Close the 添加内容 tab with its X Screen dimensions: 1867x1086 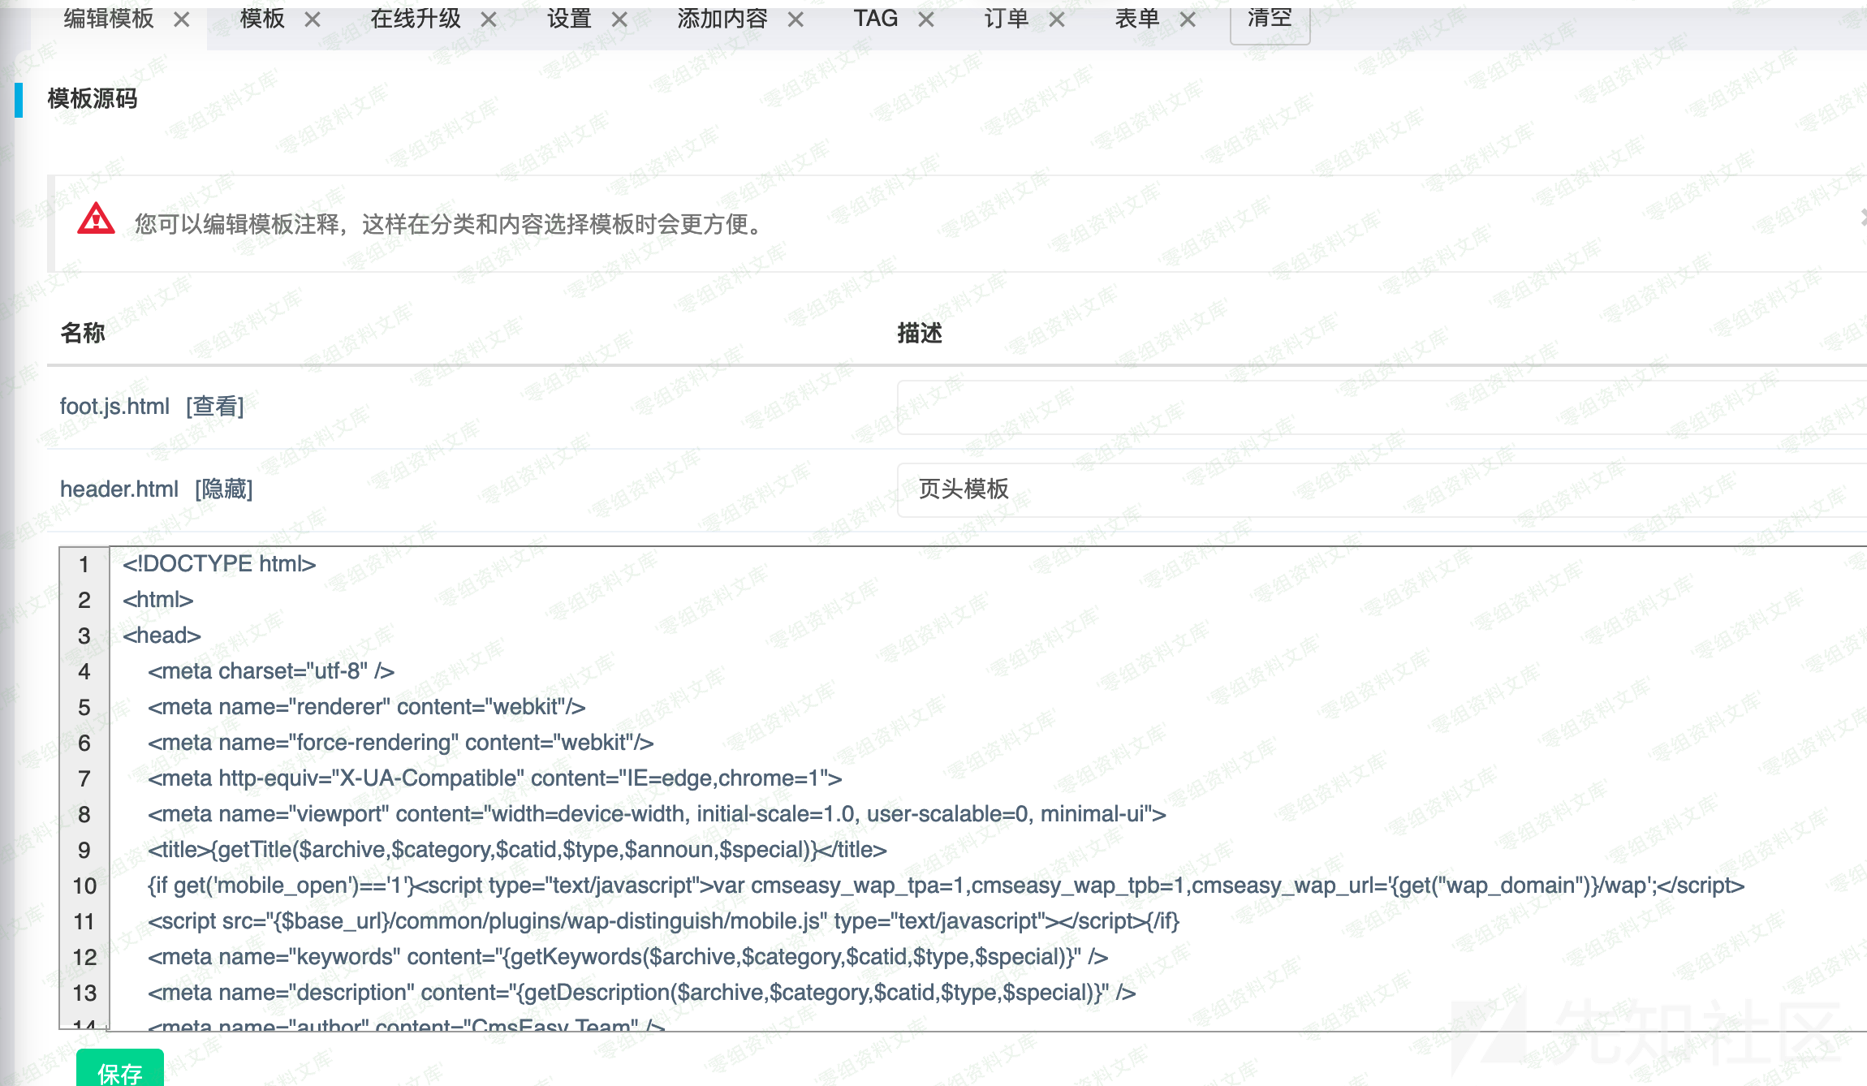pyautogui.click(x=796, y=19)
